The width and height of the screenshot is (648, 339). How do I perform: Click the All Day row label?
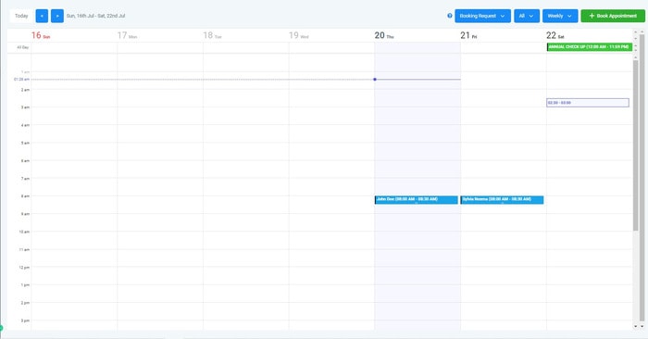[23, 47]
